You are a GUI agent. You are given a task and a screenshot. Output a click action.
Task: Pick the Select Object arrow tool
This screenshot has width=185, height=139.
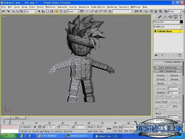(39, 11)
